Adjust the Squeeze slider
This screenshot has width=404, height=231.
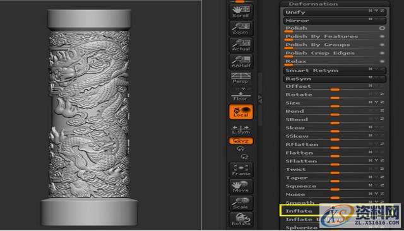(335, 186)
